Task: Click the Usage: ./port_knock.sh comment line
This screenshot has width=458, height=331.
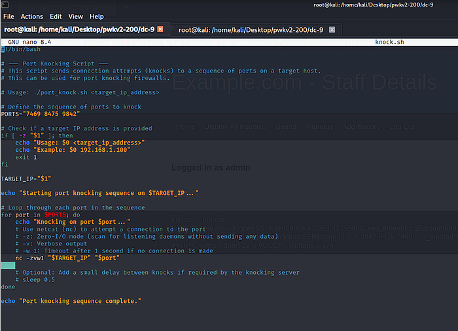Action: point(80,93)
